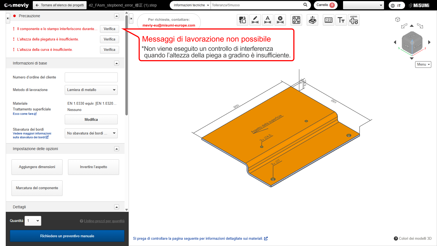437x246 pixels.
Task: Click the numeric ruler display icon
Action: 328,20
